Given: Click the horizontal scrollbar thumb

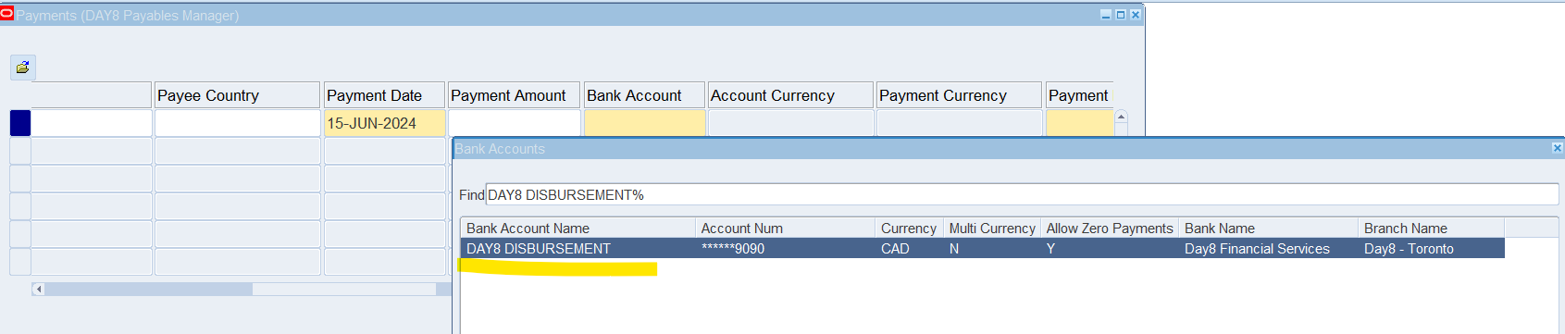Looking at the screenshot, I should [148, 290].
